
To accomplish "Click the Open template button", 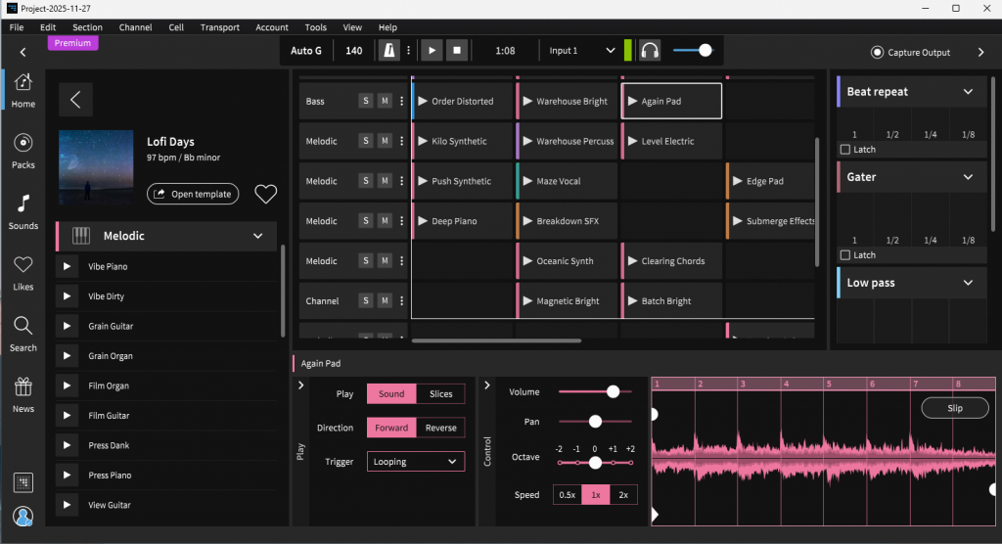I will (193, 195).
